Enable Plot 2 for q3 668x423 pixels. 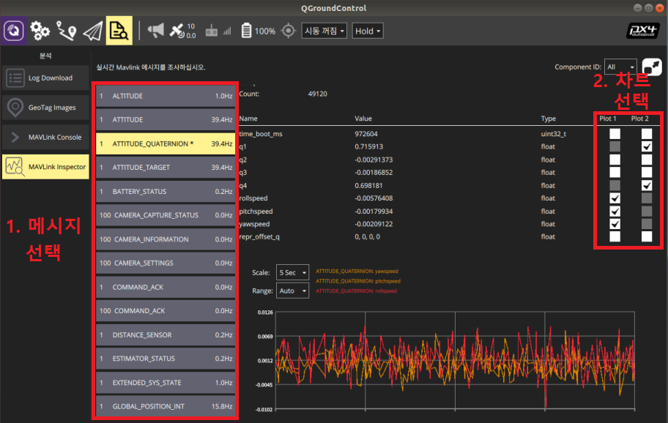click(647, 173)
